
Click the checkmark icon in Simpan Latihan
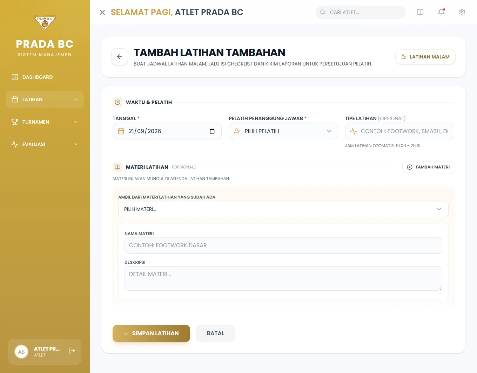click(127, 333)
